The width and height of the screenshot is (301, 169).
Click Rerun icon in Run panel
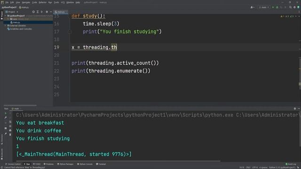pos(6,113)
